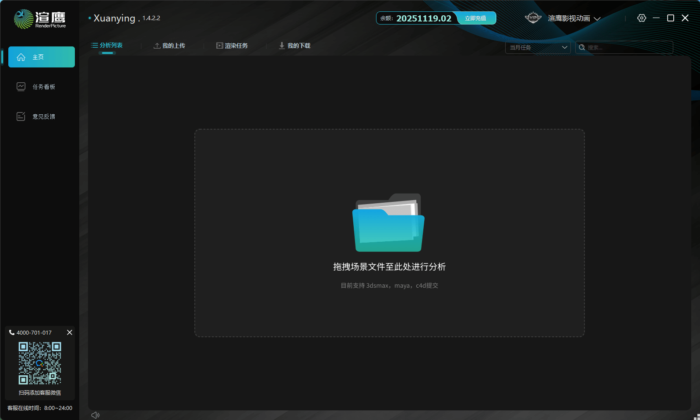Click 客服在线时间 8:00~24:00 text
The width and height of the screenshot is (700, 420).
pos(40,408)
